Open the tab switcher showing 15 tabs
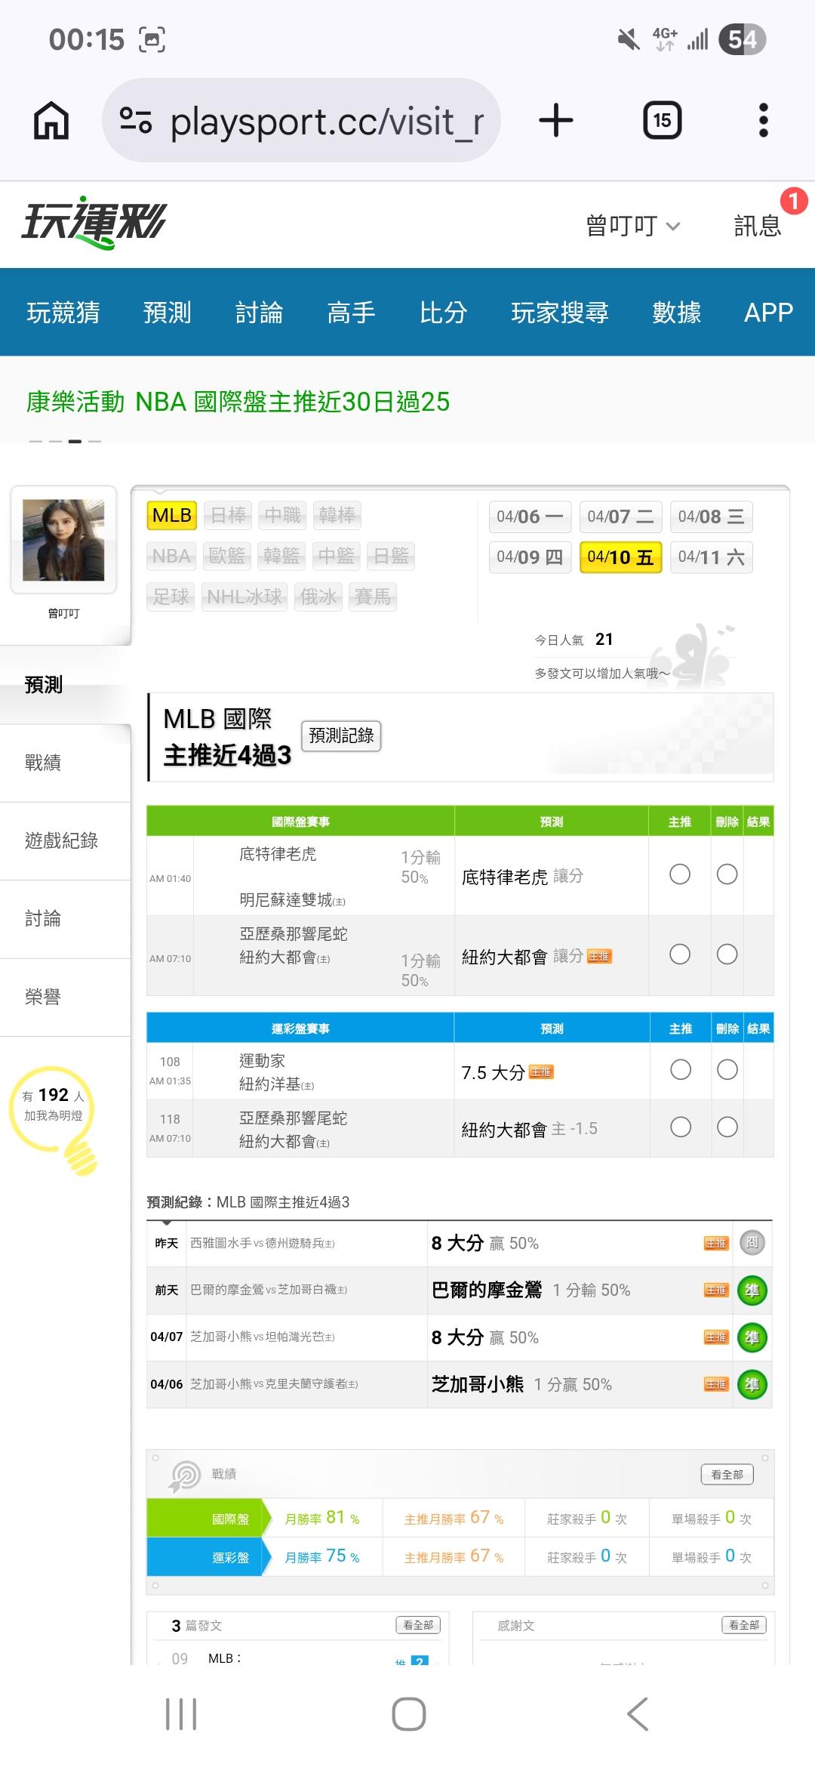This screenshot has width=815, height=1767. pos(662,121)
